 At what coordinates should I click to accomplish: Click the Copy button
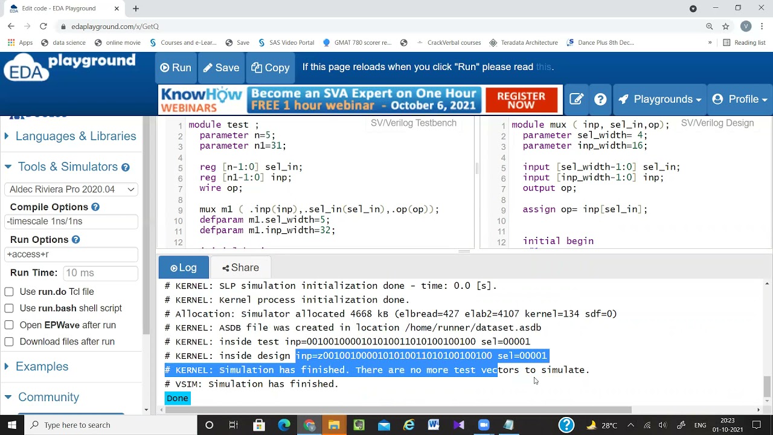coord(271,68)
